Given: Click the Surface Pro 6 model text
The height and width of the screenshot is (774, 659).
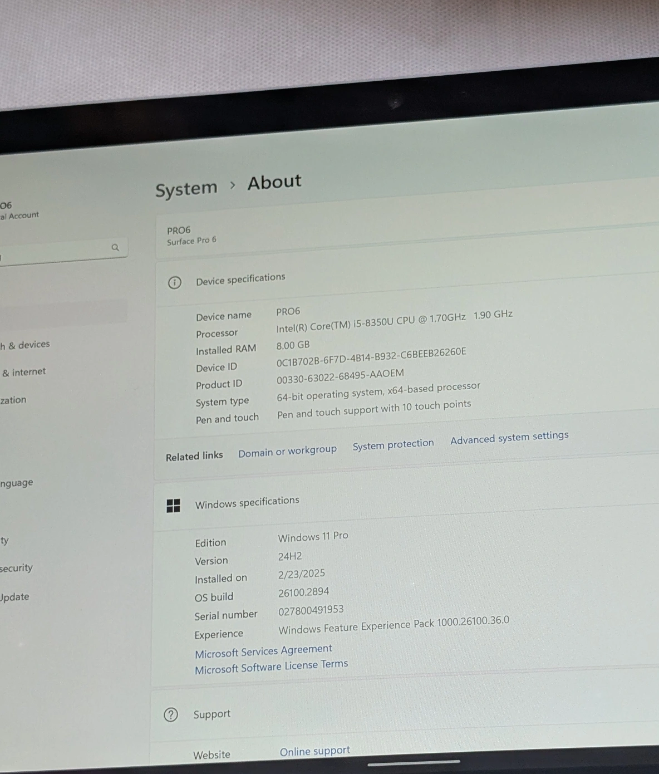Looking at the screenshot, I should 191,241.
